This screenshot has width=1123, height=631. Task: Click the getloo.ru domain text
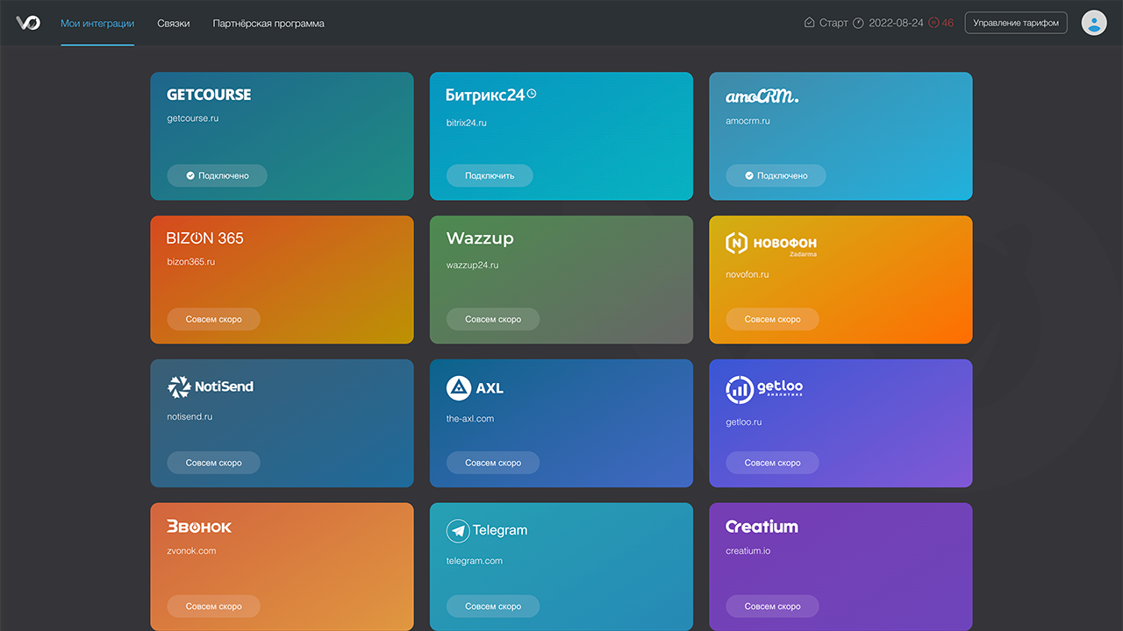point(743,422)
